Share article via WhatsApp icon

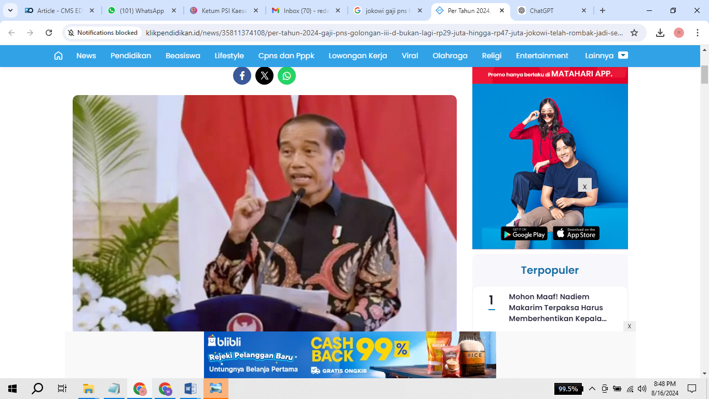tap(287, 76)
